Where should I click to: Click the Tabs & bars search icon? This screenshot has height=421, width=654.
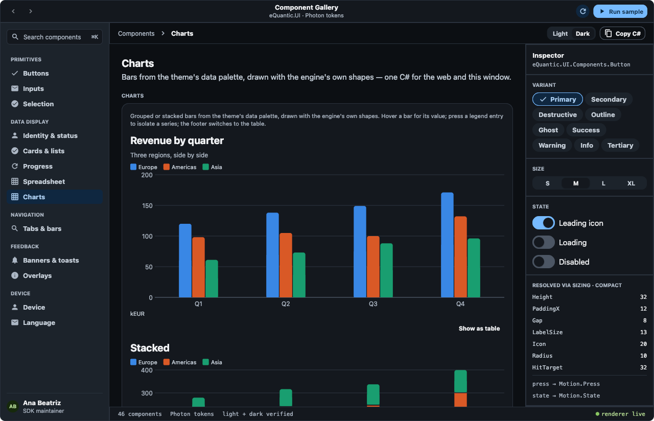pyautogui.click(x=15, y=228)
